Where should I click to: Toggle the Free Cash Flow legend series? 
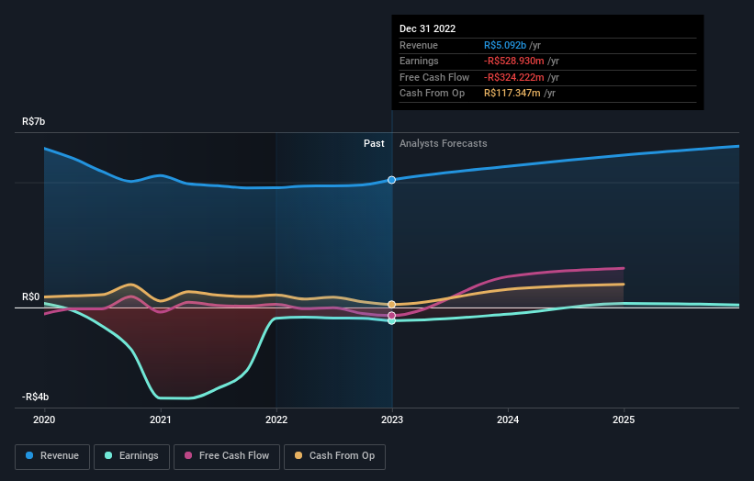[227, 456]
